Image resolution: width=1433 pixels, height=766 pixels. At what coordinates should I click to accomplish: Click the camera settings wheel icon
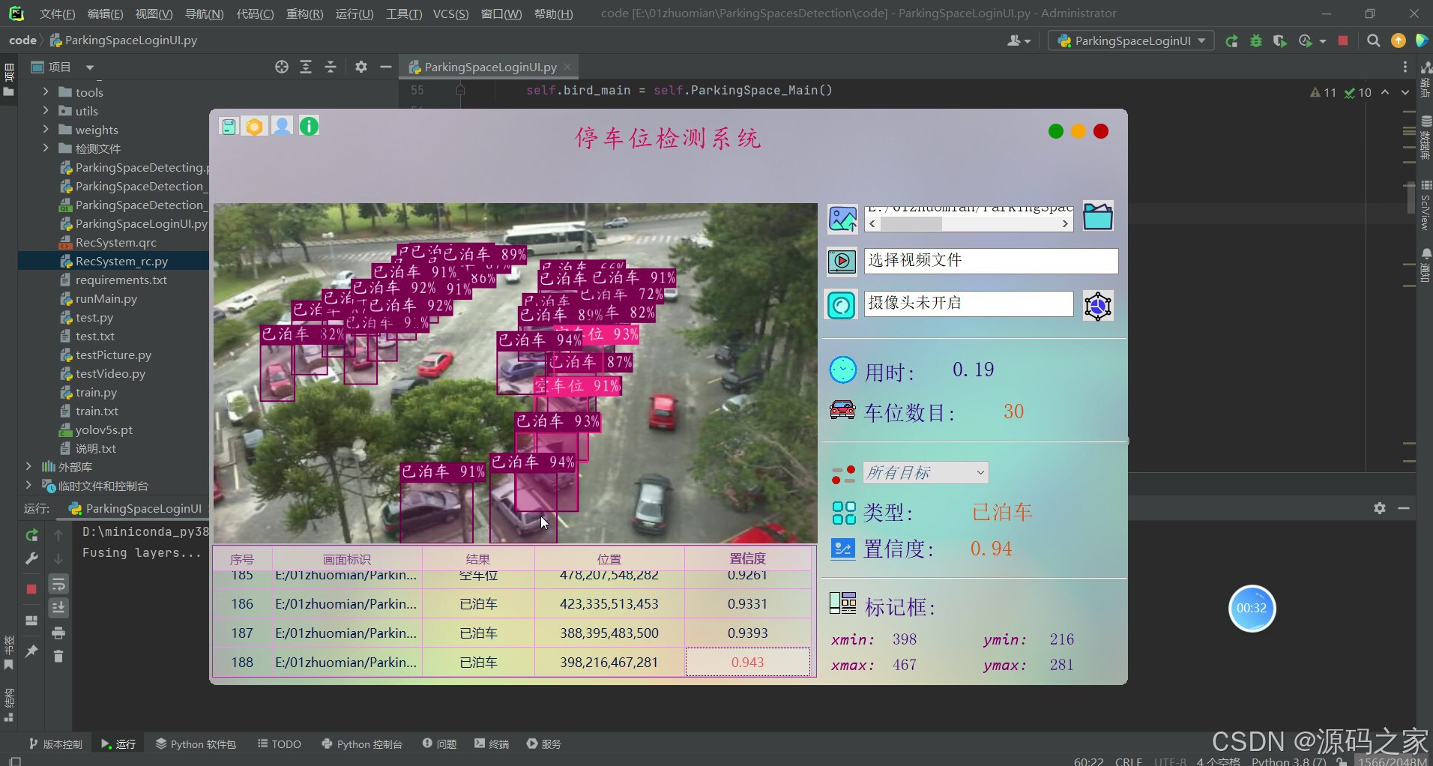pos(1098,306)
